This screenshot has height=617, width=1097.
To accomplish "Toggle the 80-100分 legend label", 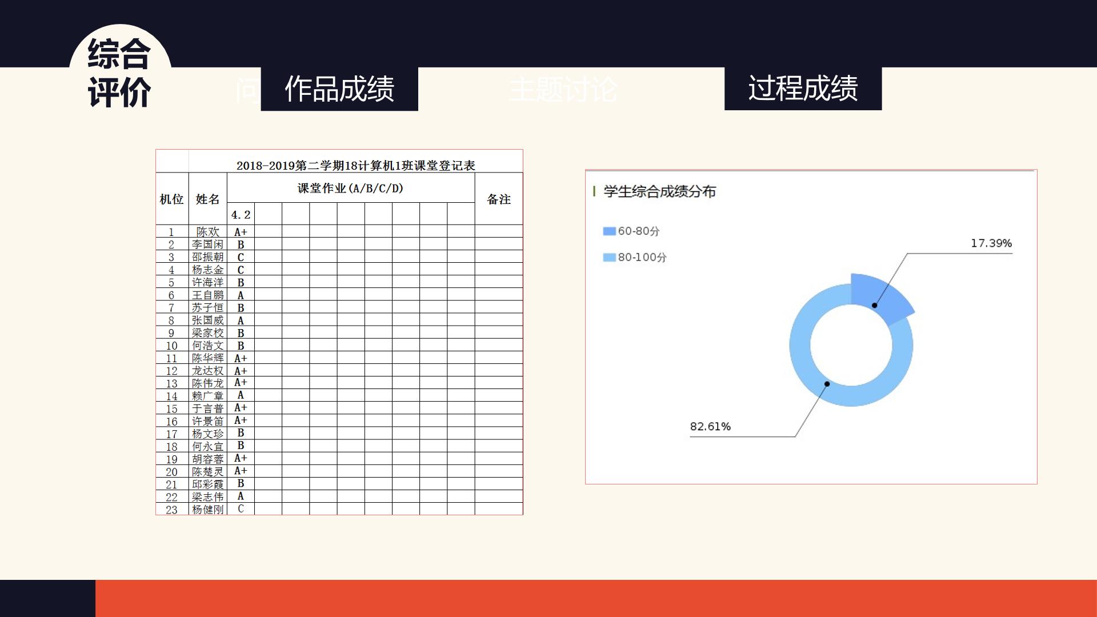I will (x=642, y=258).
